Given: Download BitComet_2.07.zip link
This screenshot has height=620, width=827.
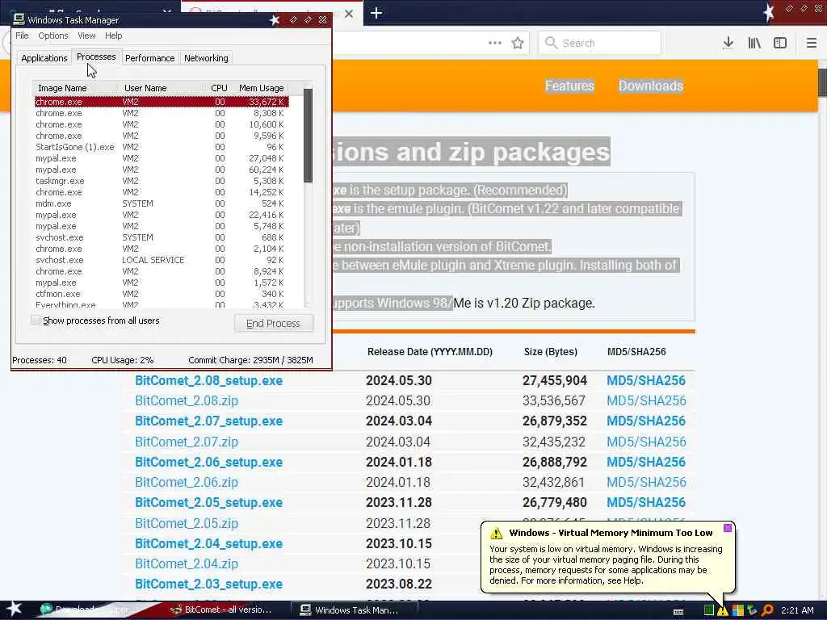Looking at the screenshot, I should [187, 442].
